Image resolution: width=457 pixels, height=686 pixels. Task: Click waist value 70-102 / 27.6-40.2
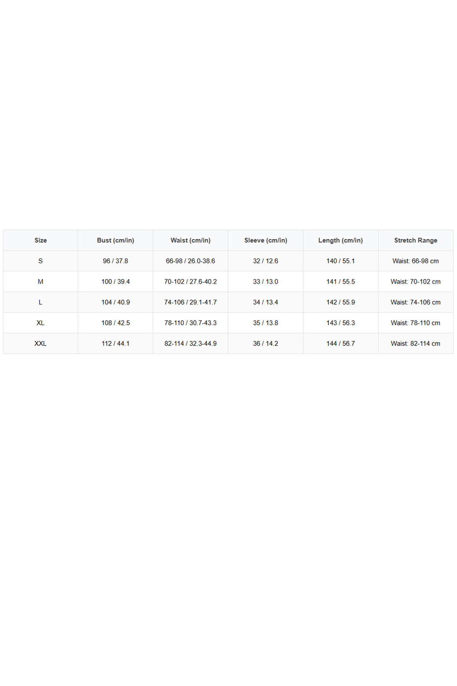[x=191, y=282]
